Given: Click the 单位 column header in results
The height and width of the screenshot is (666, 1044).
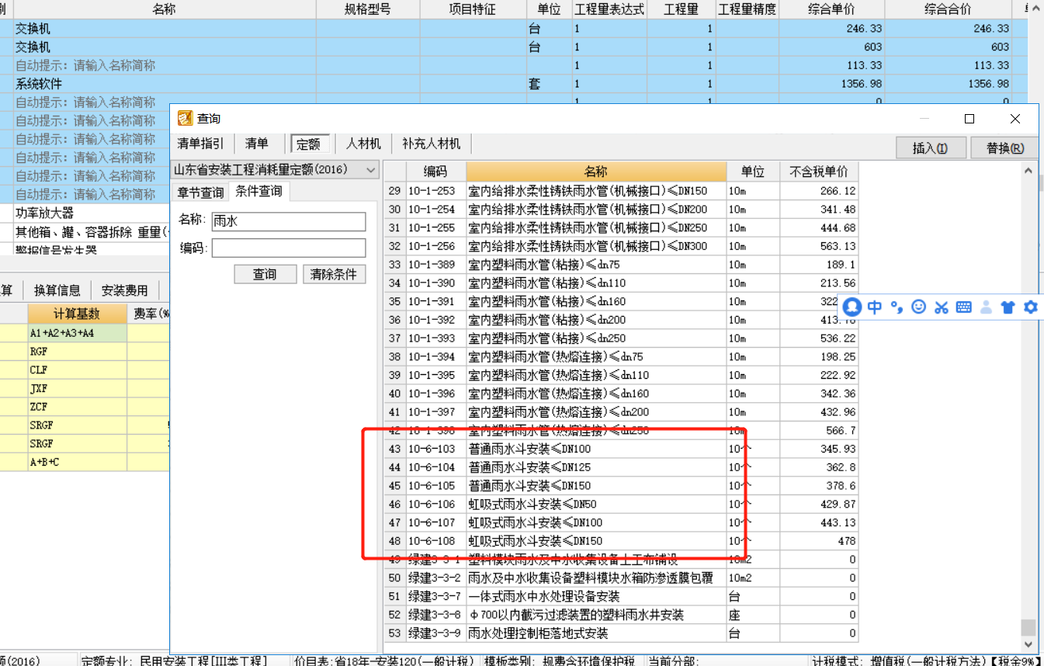Looking at the screenshot, I should coord(753,172).
